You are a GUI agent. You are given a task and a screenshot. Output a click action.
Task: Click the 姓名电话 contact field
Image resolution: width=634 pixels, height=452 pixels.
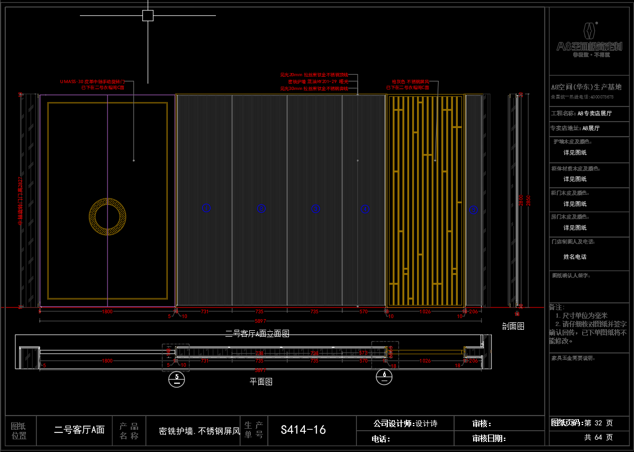[x=575, y=257]
